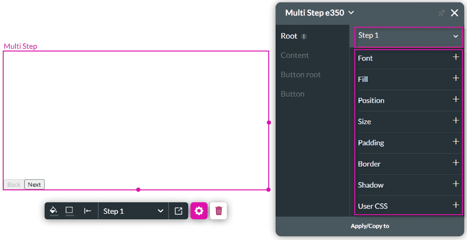Select the Button root tab
467x240 pixels.
301,75
